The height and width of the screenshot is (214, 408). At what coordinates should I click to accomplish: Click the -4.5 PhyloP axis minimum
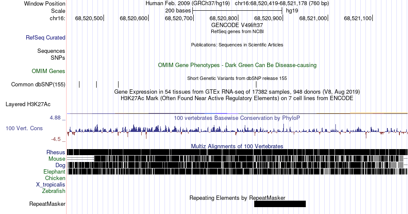(56, 139)
